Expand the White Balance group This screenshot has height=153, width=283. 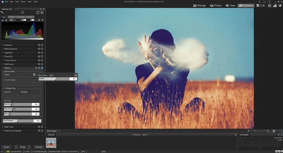[x=3, y=49]
